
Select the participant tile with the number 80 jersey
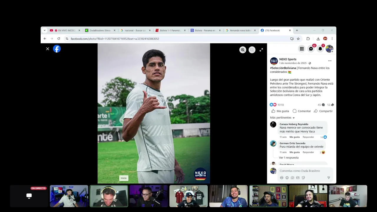coord(188,196)
